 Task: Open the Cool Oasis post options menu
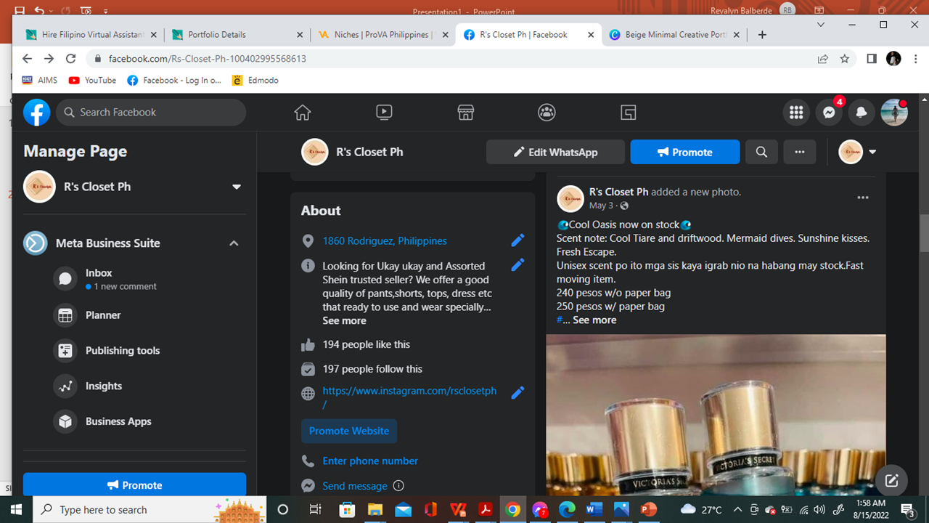(x=863, y=198)
